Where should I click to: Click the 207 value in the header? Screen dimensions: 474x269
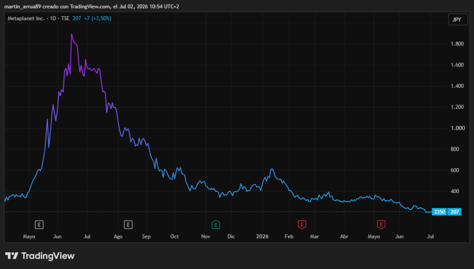pyautogui.click(x=77, y=19)
